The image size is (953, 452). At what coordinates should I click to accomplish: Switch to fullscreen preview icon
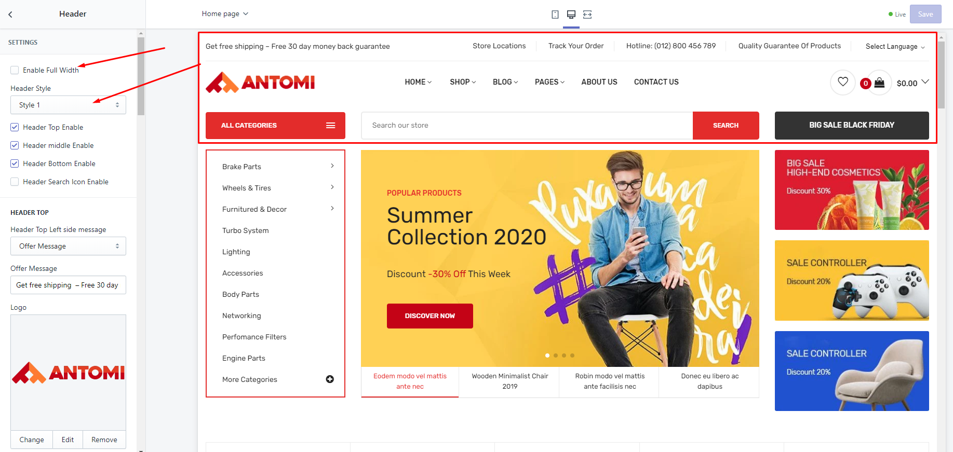click(x=587, y=15)
